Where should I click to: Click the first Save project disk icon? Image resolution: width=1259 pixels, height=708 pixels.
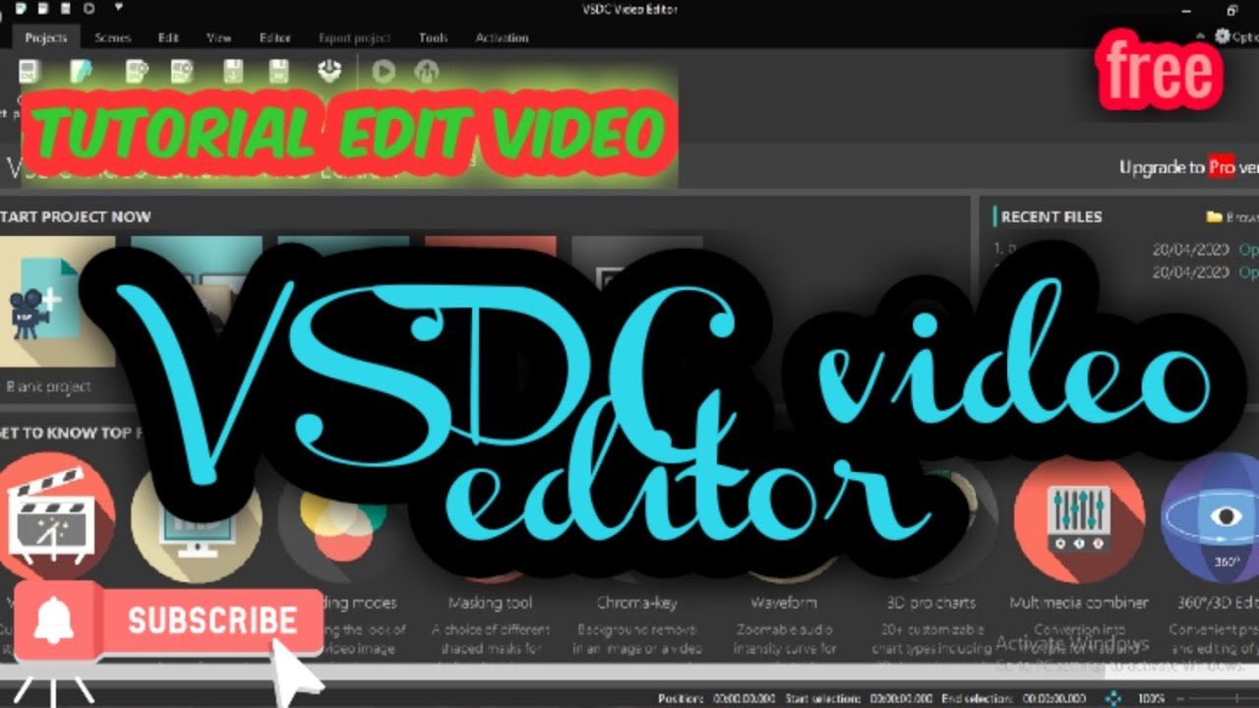pyautogui.click(x=233, y=71)
